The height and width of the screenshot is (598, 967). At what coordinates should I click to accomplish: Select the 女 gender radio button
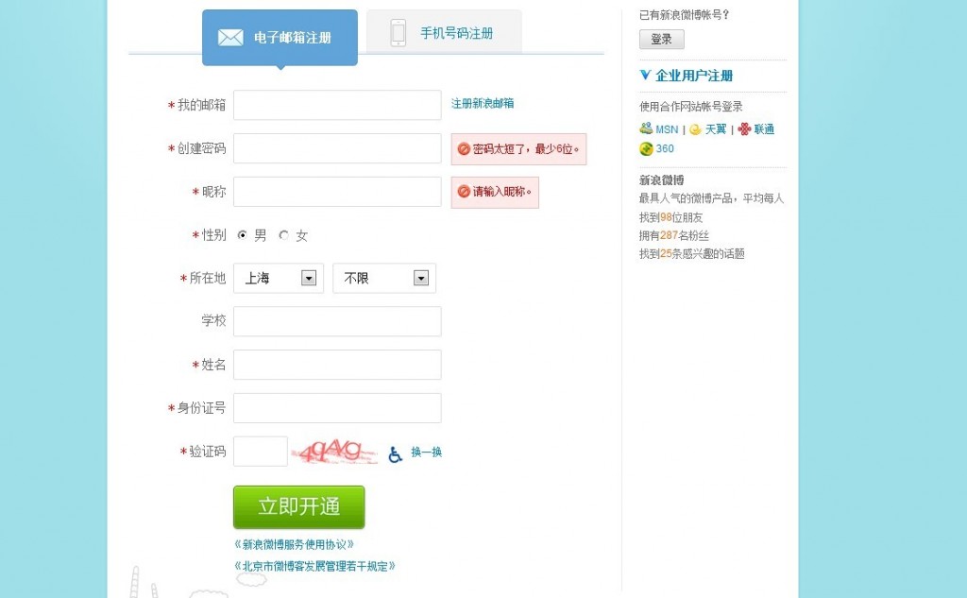pos(283,234)
